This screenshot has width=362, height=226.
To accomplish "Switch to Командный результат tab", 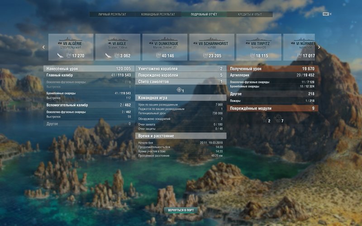I will point(158,14).
